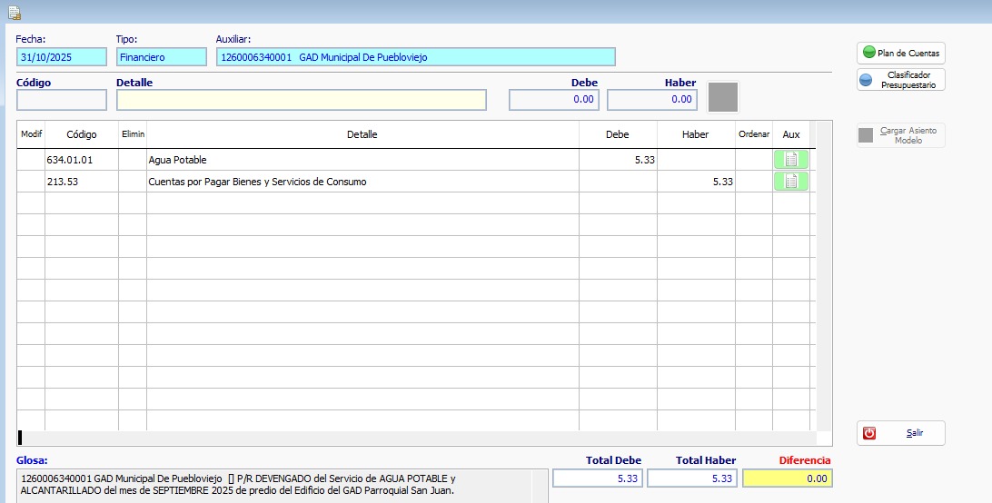Open the Auxiliar field GAD Municipal De Pueblov...
Image resolution: width=992 pixels, height=503 pixels.
click(416, 57)
